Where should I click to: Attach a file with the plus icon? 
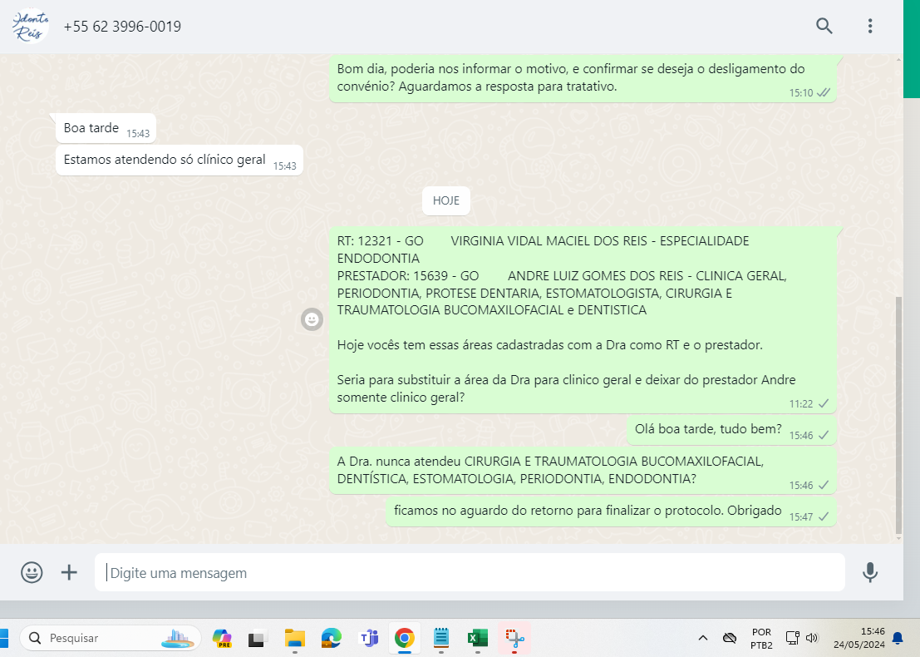click(69, 572)
